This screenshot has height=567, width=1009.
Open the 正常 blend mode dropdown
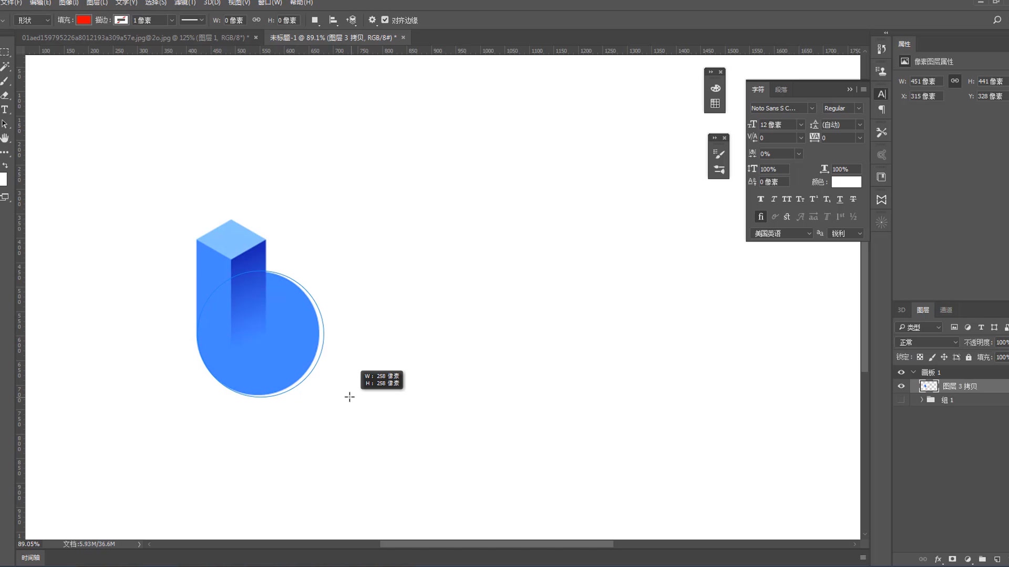[928, 342]
